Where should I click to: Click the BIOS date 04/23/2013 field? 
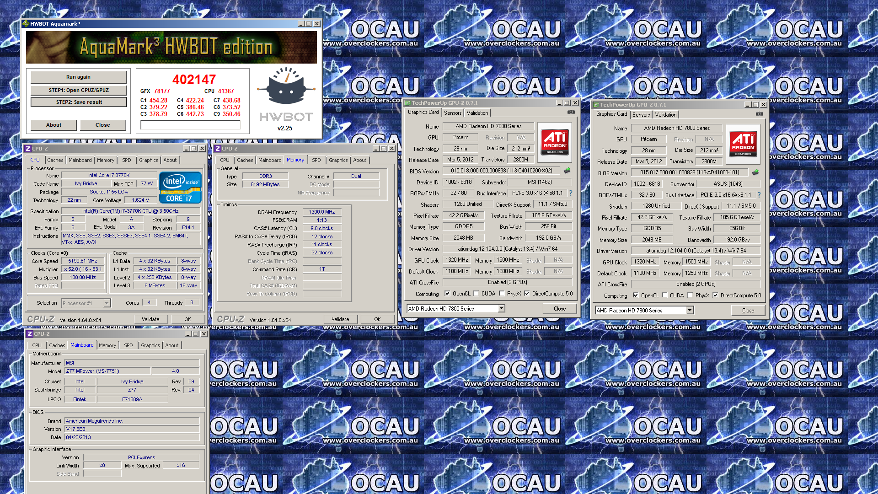click(132, 437)
